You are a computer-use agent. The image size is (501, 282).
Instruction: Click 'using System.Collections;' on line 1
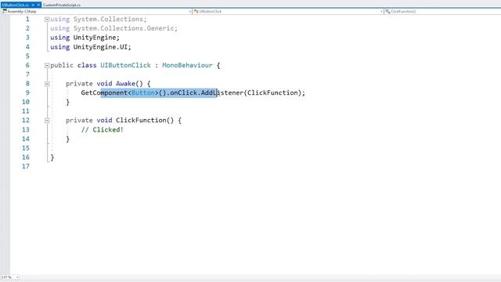(99, 19)
